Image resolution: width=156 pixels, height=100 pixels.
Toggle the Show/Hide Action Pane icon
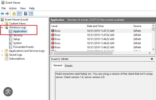(x=31, y=13)
